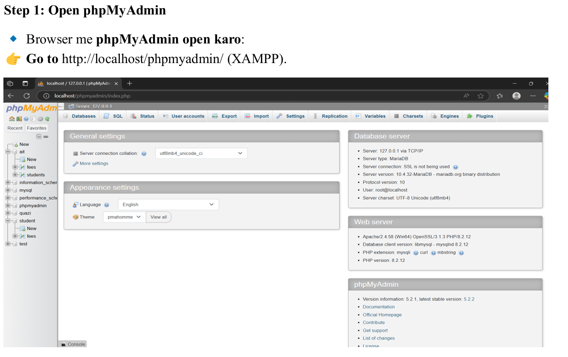Click the site info icon in address bar
This screenshot has width=568, height=357.
tap(46, 96)
